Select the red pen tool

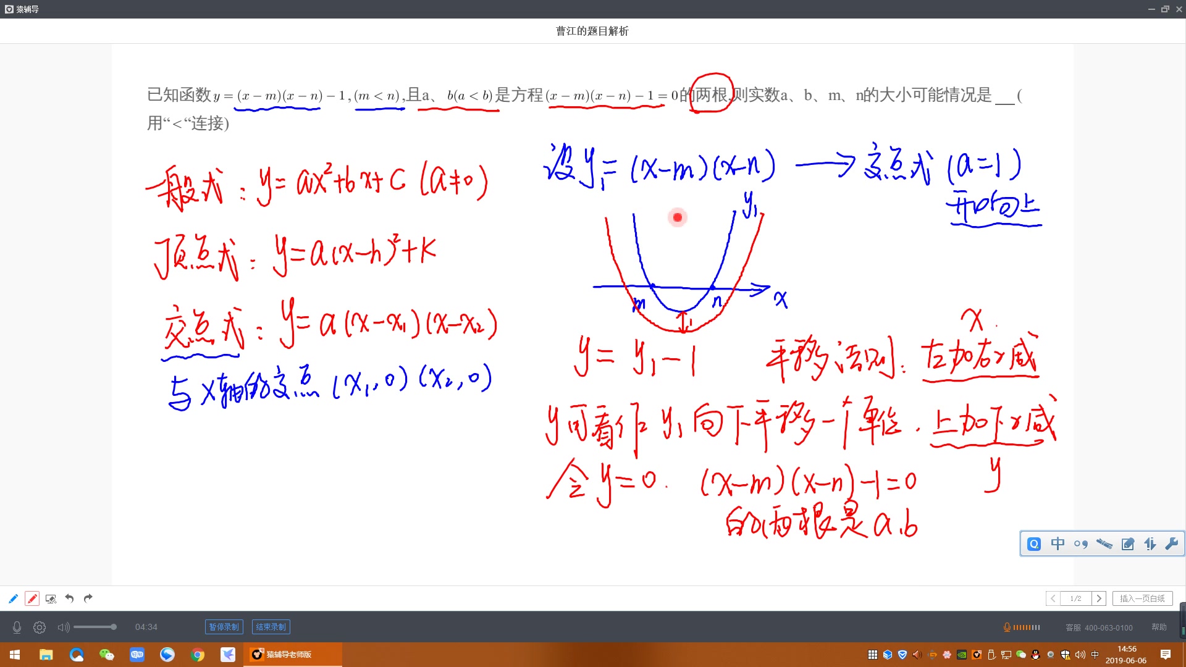point(32,598)
